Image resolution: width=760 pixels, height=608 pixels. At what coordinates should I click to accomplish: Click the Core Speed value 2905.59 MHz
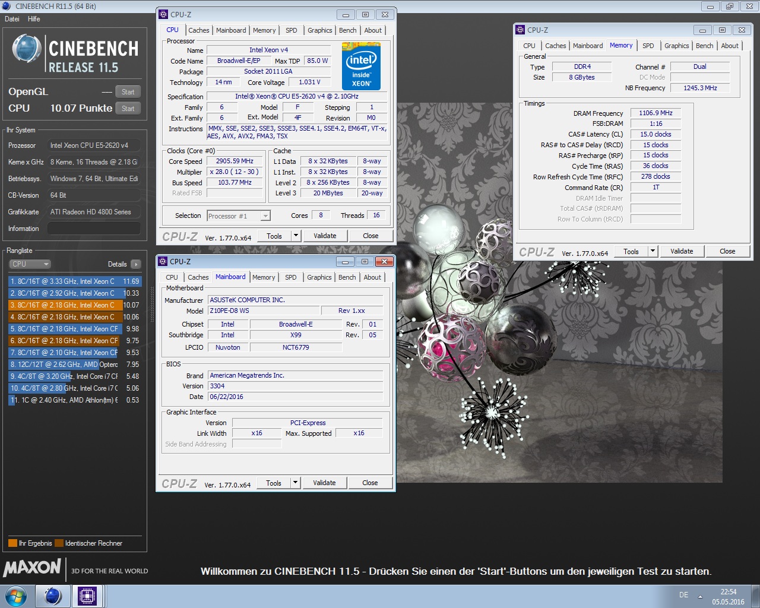(x=235, y=161)
